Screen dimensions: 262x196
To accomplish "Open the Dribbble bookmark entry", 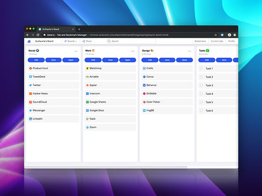I will coord(167,93).
